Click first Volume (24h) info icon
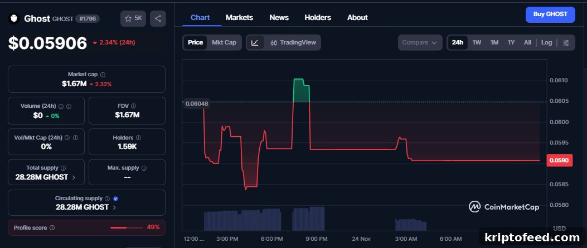The width and height of the screenshot is (587, 248). coord(61,106)
